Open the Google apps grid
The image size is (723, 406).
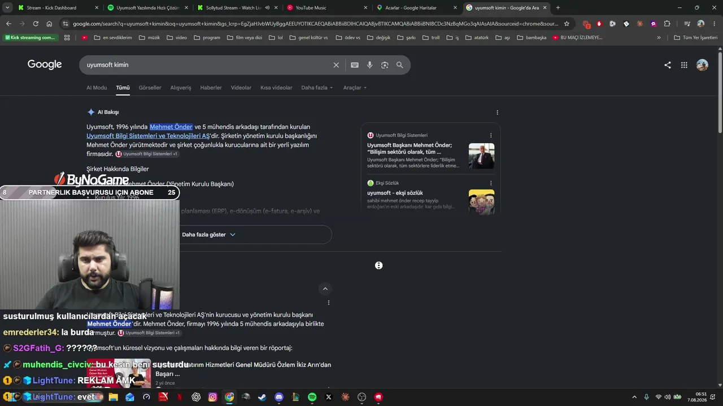(x=684, y=65)
